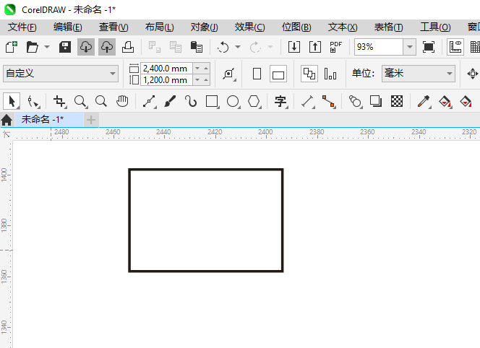Select the Pick tool
Image resolution: width=480 pixels, height=348 pixels.
coord(12,101)
